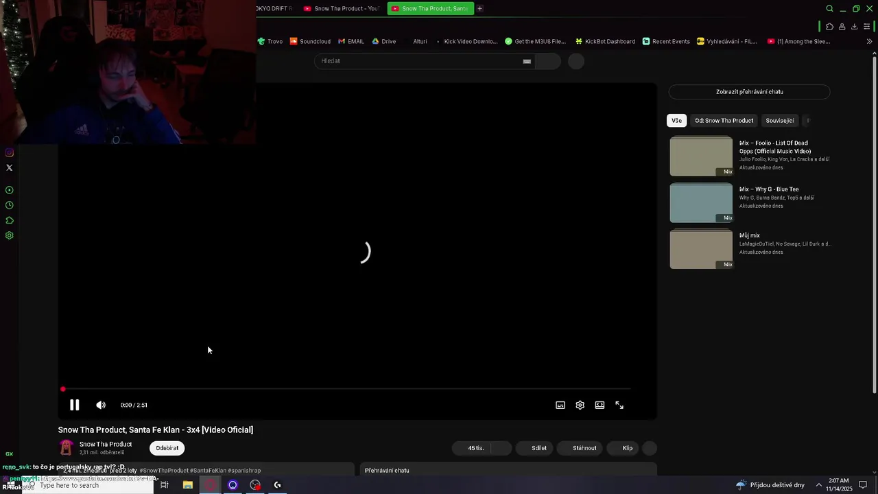Click the Odebírat subscribe button
Image resolution: width=878 pixels, height=494 pixels.
[x=167, y=448]
